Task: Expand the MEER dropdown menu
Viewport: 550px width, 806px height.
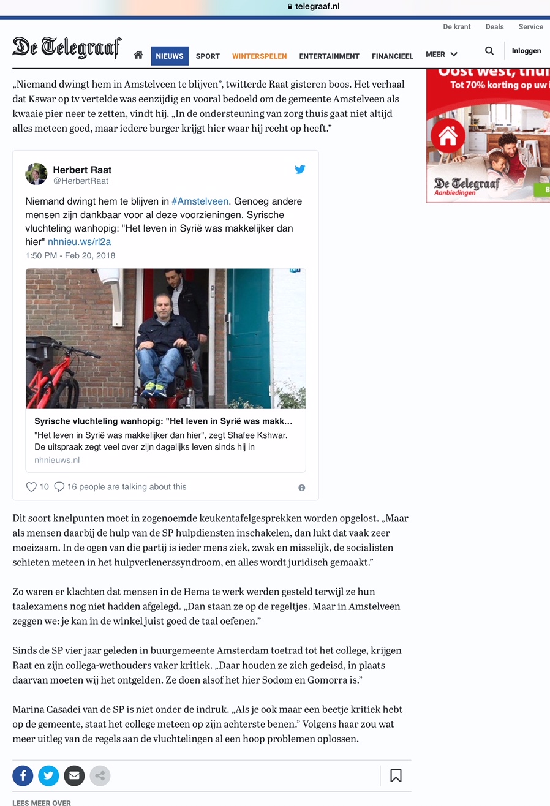Action: pyautogui.click(x=442, y=55)
